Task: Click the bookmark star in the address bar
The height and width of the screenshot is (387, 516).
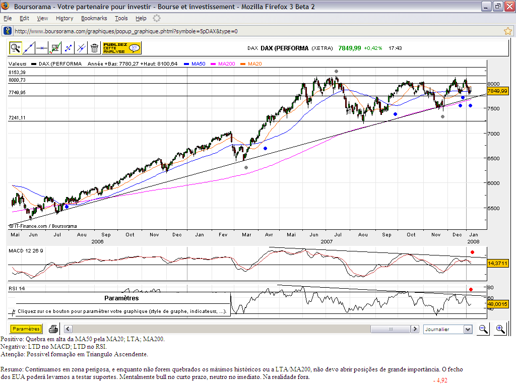Action: click(508, 31)
